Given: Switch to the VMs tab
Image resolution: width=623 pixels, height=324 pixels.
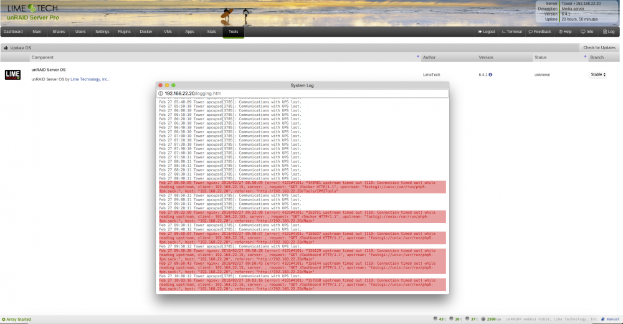Looking at the screenshot, I should (x=168, y=32).
